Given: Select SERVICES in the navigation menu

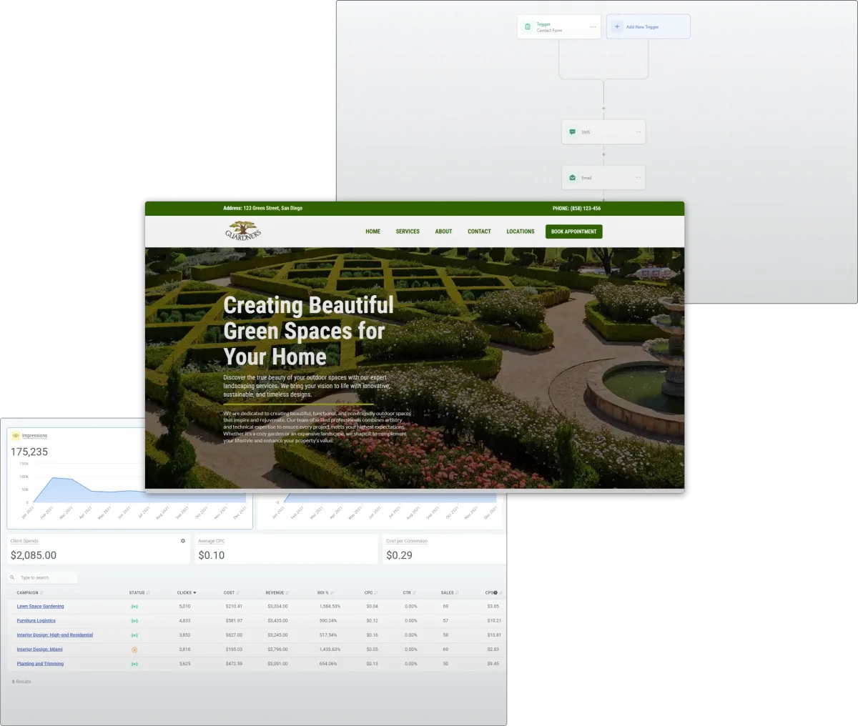Looking at the screenshot, I should 408,231.
